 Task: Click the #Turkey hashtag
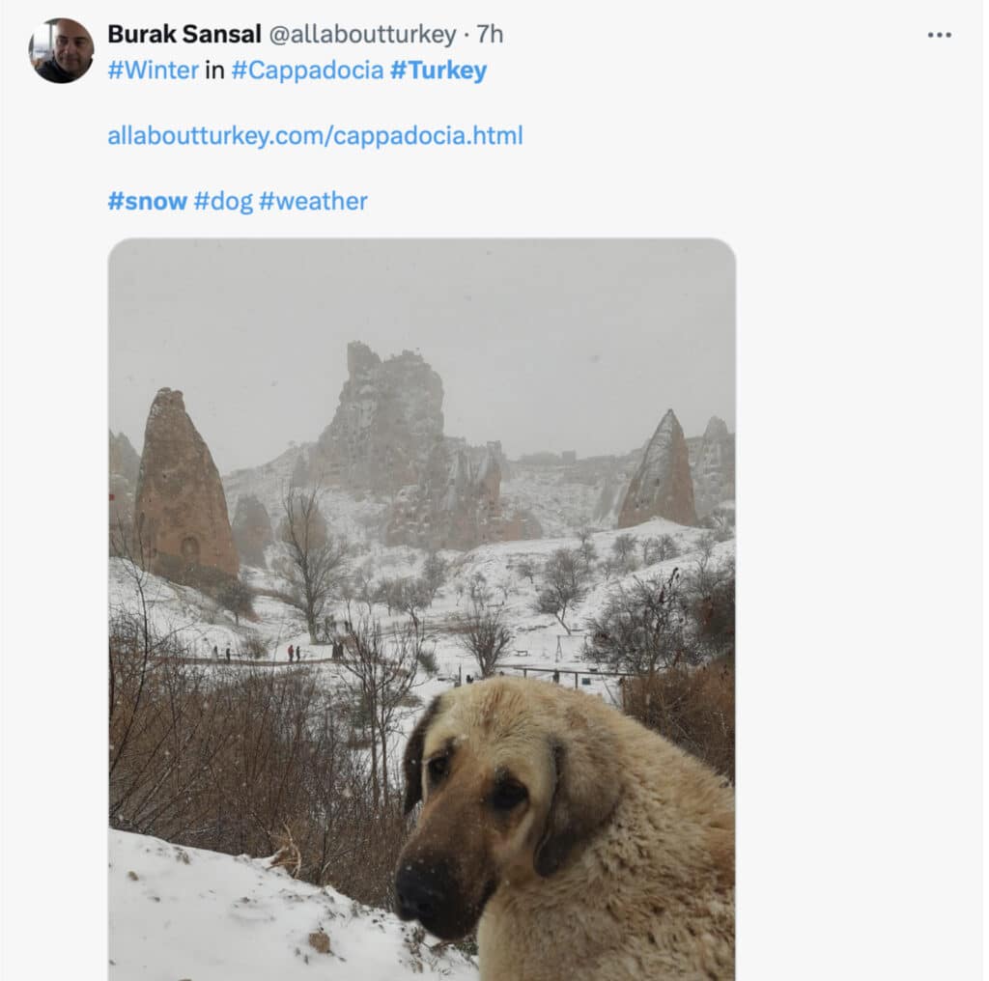(438, 70)
